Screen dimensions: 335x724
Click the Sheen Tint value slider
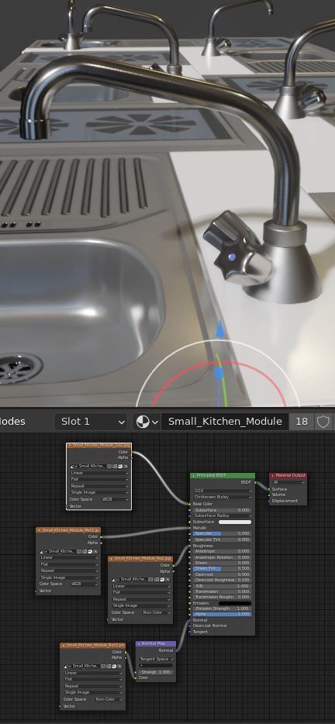pos(223,568)
